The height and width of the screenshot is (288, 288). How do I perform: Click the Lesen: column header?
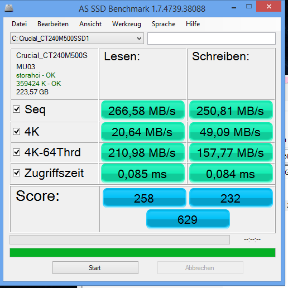pyautogui.click(x=122, y=56)
